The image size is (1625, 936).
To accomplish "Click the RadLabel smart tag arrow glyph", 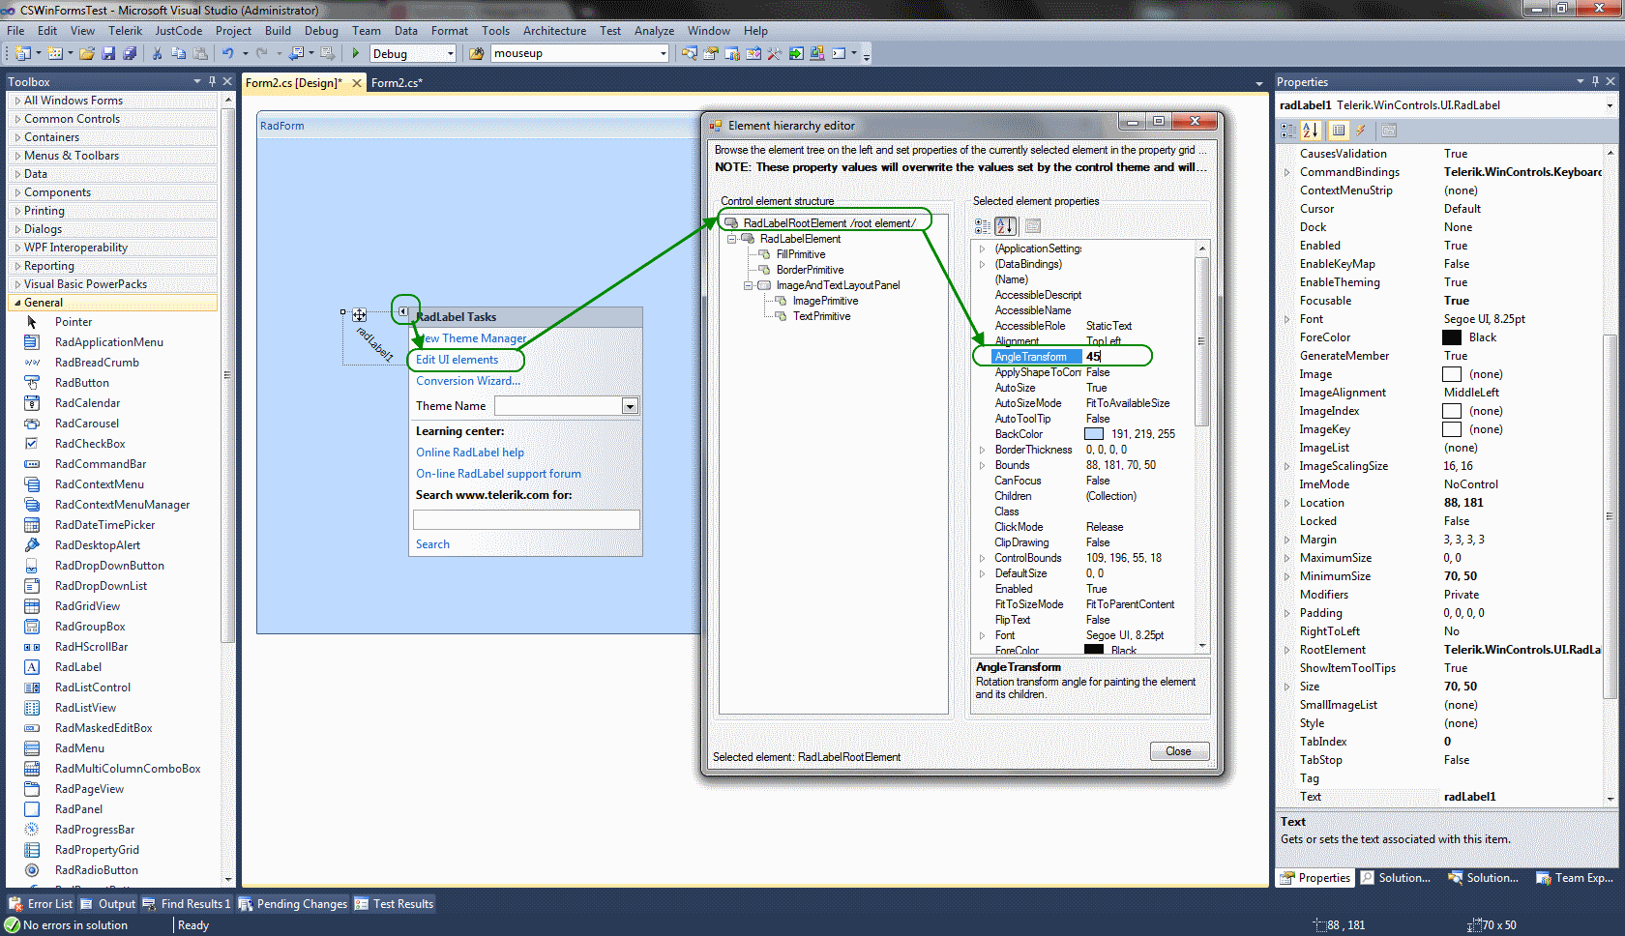I will pyautogui.click(x=403, y=311).
